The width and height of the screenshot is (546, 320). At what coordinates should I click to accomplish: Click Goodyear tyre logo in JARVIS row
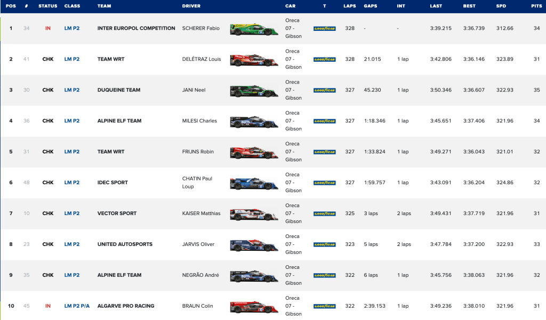[325, 244]
